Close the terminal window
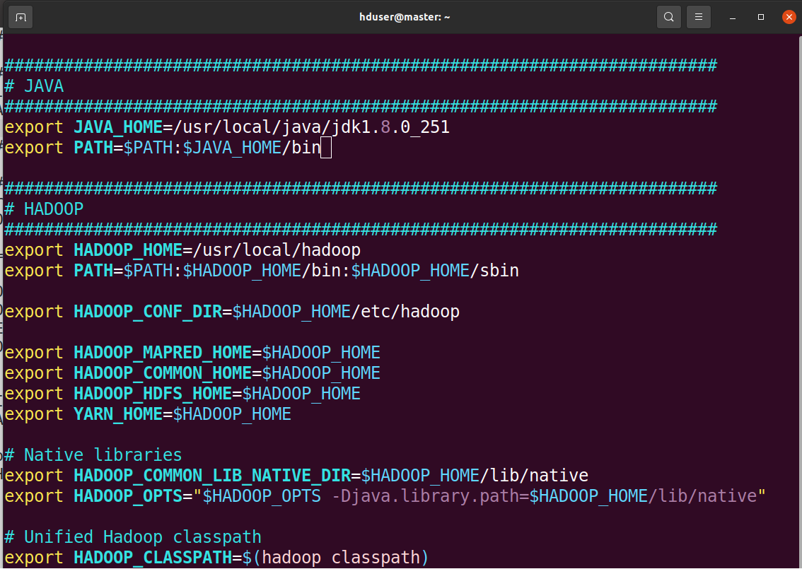 [x=789, y=17]
